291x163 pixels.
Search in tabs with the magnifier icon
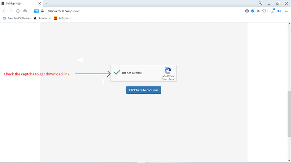pos(260,3)
